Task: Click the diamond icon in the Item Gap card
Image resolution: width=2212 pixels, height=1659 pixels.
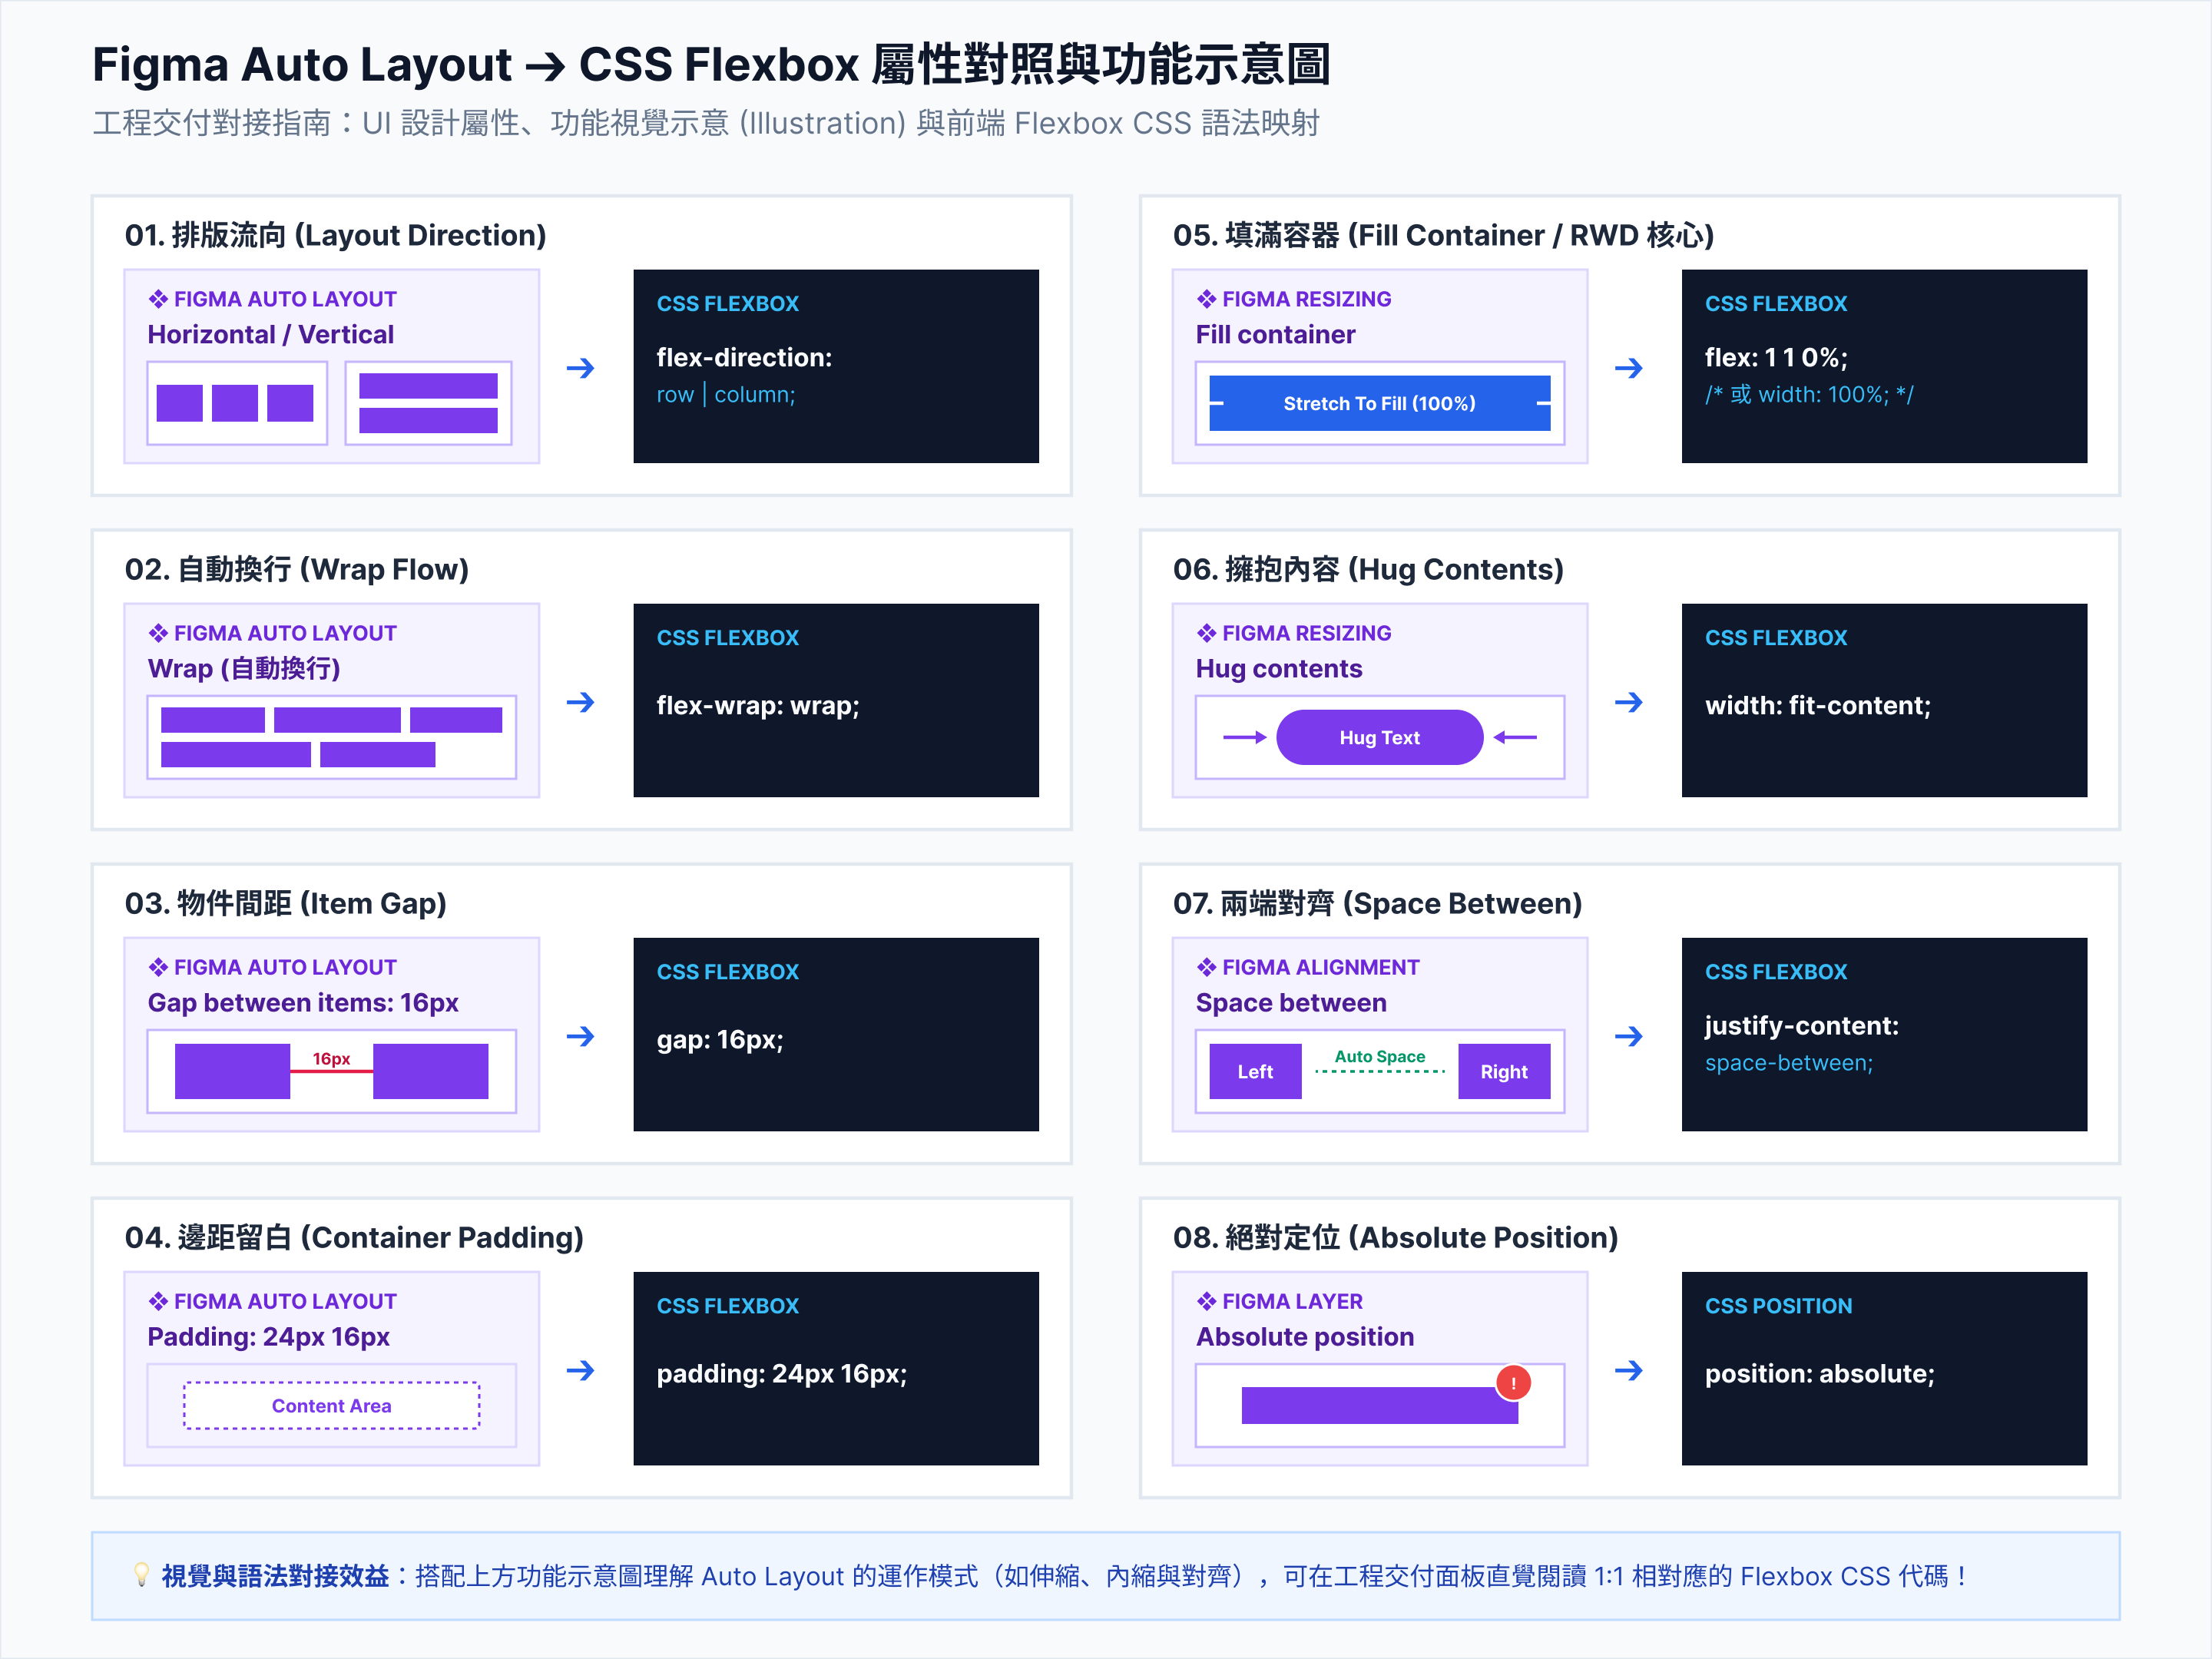Action: pyautogui.click(x=158, y=967)
